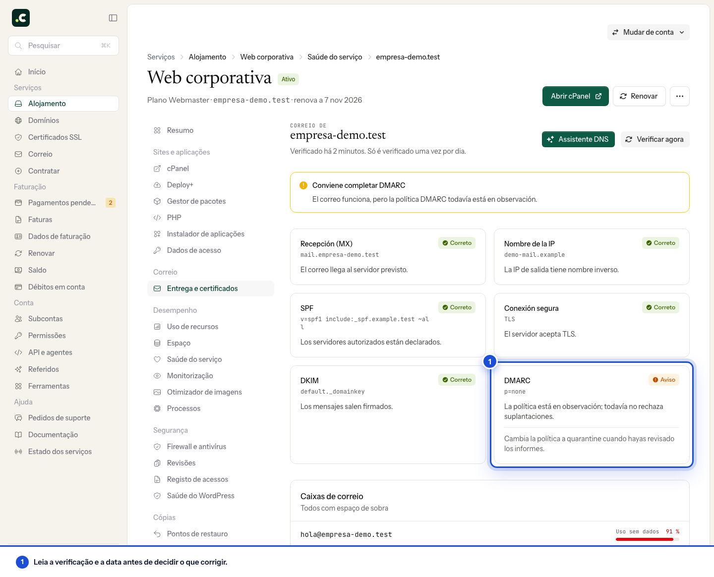Click the Abrir cPanel button
The width and height of the screenshot is (714, 577).
pyautogui.click(x=576, y=96)
